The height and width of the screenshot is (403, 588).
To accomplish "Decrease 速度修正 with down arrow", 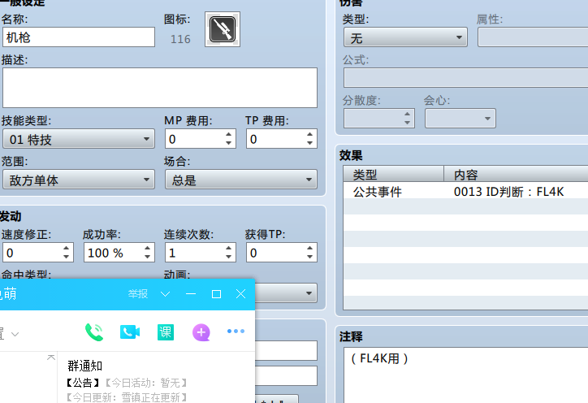I will [x=66, y=257].
